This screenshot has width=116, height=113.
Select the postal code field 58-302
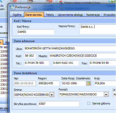(x=30, y=56)
